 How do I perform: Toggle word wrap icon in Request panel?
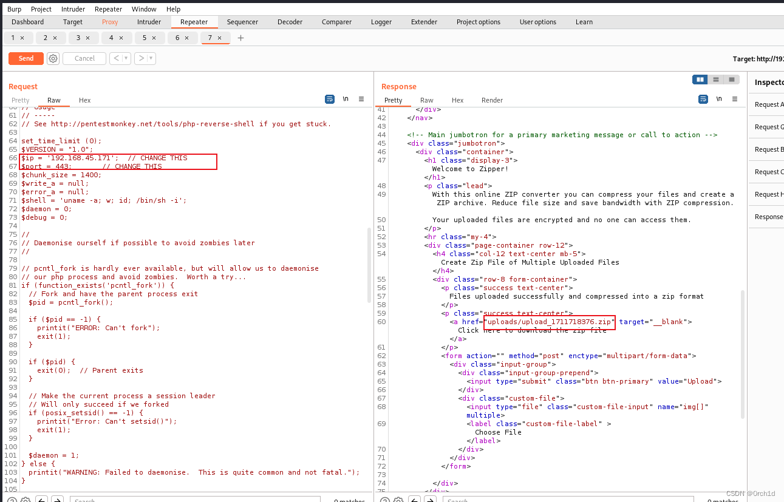point(330,99)
